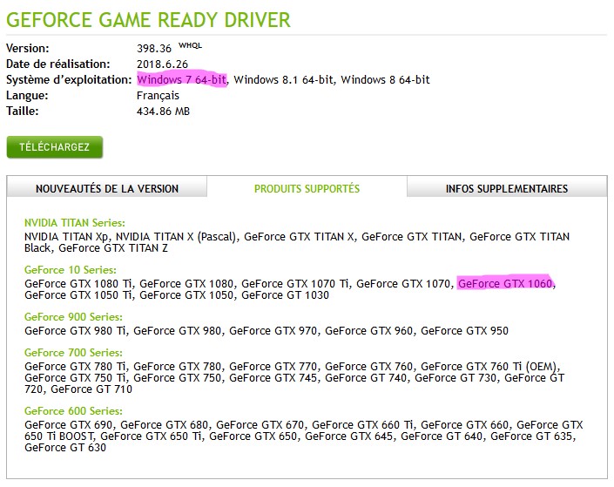
Task: Click the highlighted Windows 7 64-bit text
Action: pyautogui.click(x=182, y=80)
